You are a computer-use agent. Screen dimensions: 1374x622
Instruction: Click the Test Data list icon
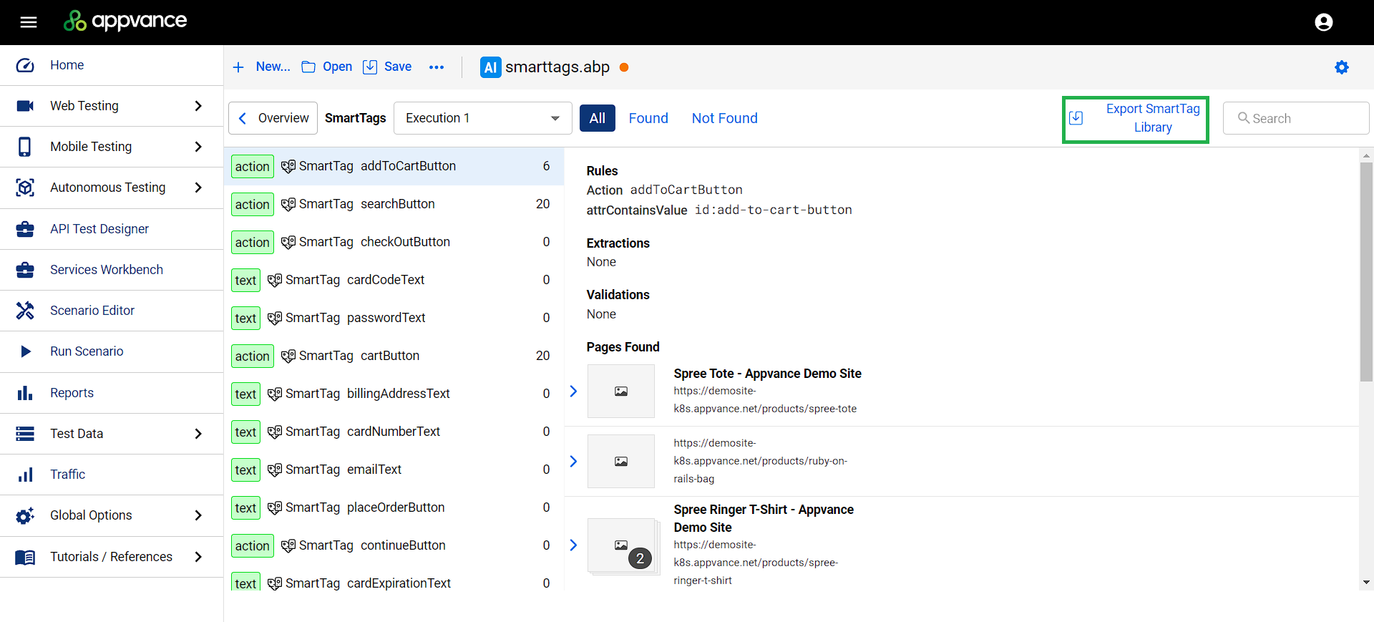(25, 434)
